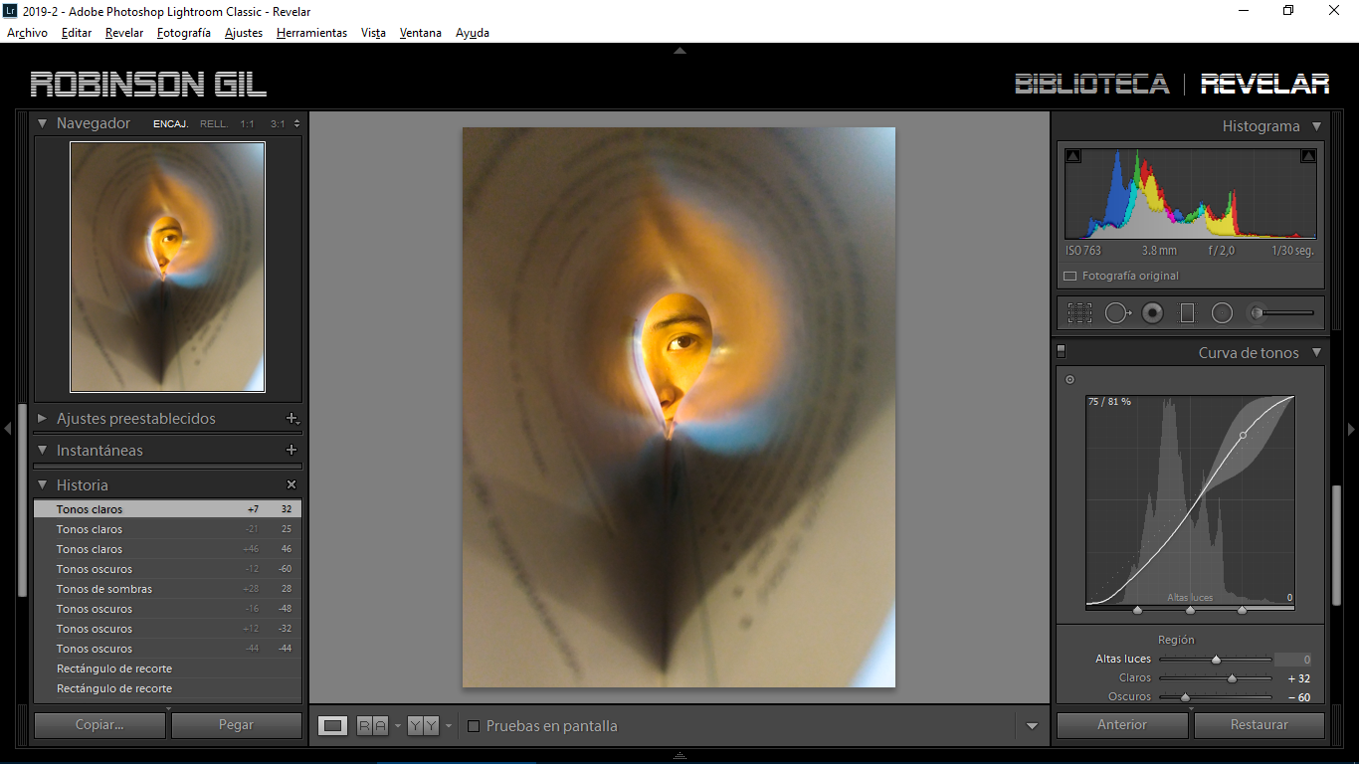Open the Fotografía menu
Screen dimensions: 1359x764
pyautogui.click(x=184, y=33)
